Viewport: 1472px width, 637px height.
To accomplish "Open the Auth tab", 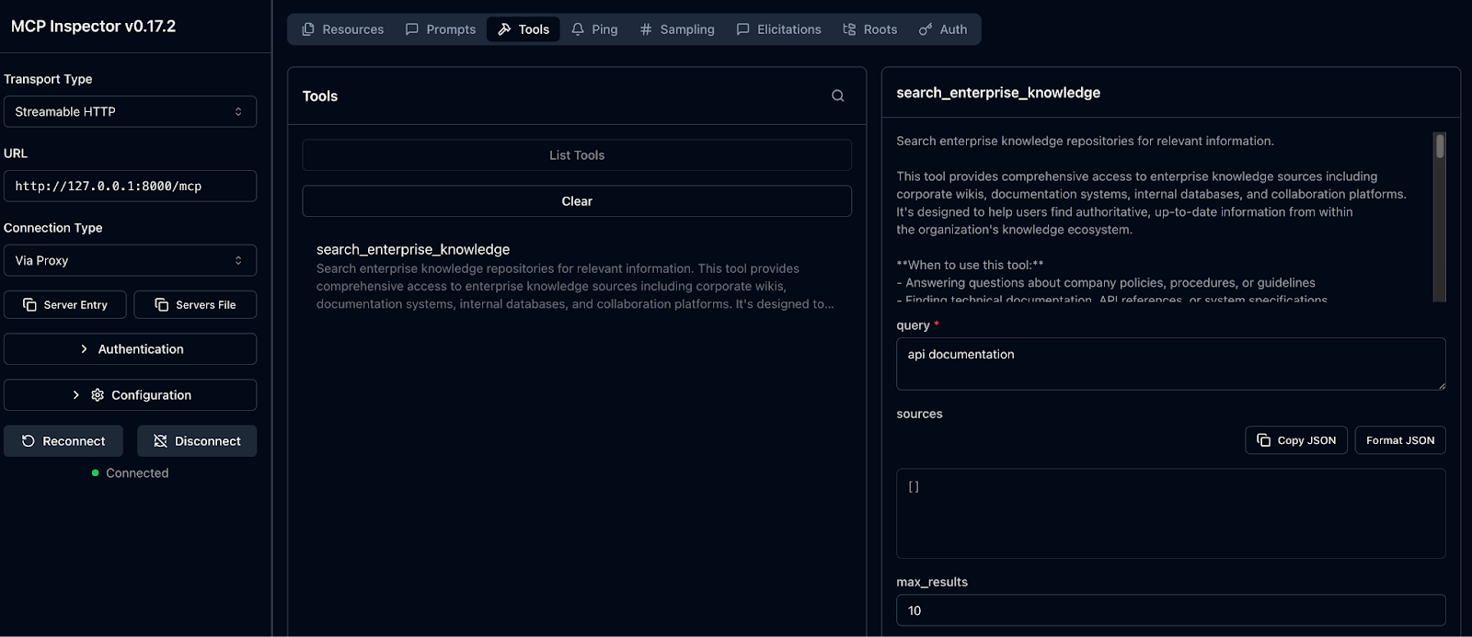I will [943, 29].
